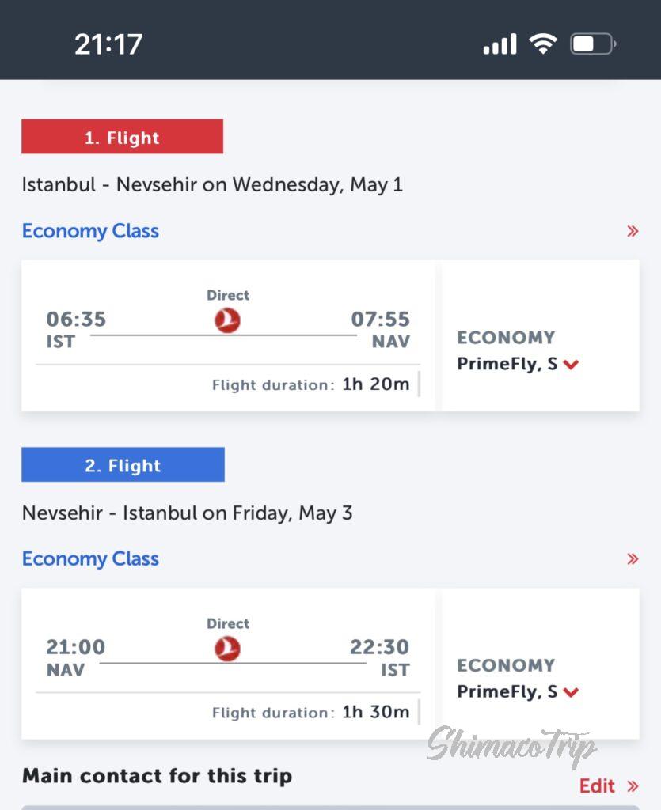This screenshot has height=810, width=661.
Task: Tap the clock showing 21:17
Action: pyautogui.click(x=108, y=44)
